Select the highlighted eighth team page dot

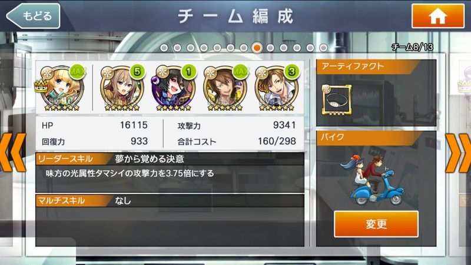click(x=257, y=48)
